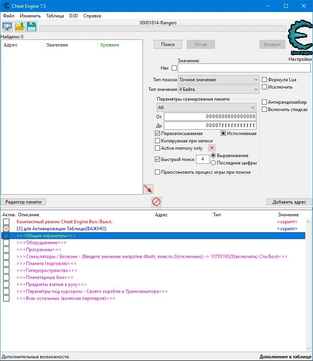Click Отсев button
The height and width of the screenshot is (361, 313).
[201, 44]
